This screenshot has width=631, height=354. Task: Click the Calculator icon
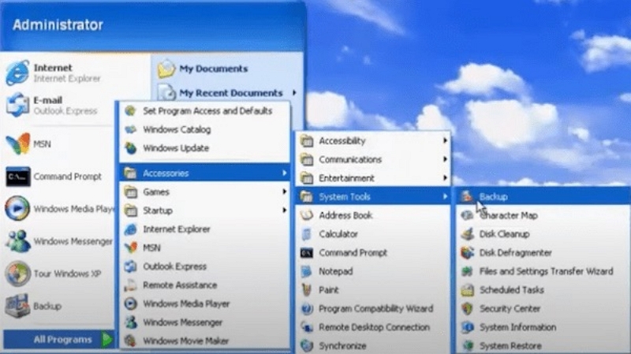click(307, 233)
